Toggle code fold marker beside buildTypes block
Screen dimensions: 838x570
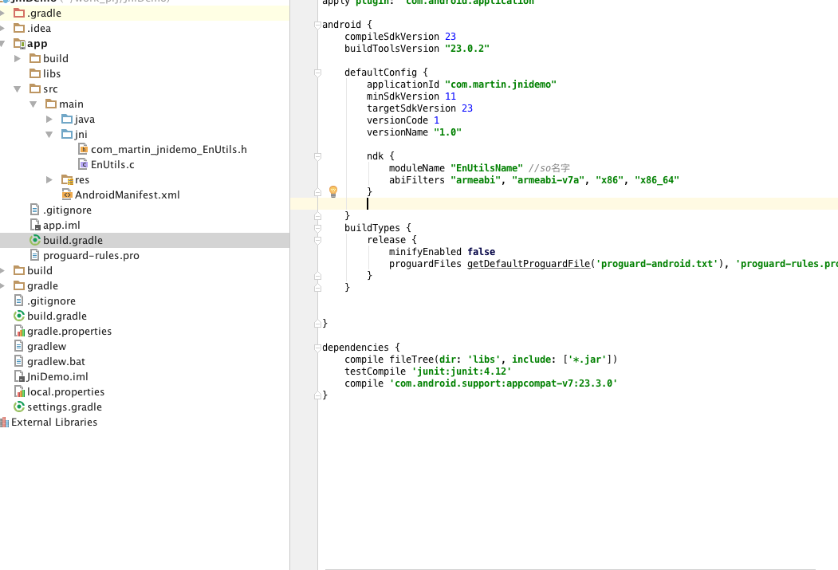click(x=317, y=228)
